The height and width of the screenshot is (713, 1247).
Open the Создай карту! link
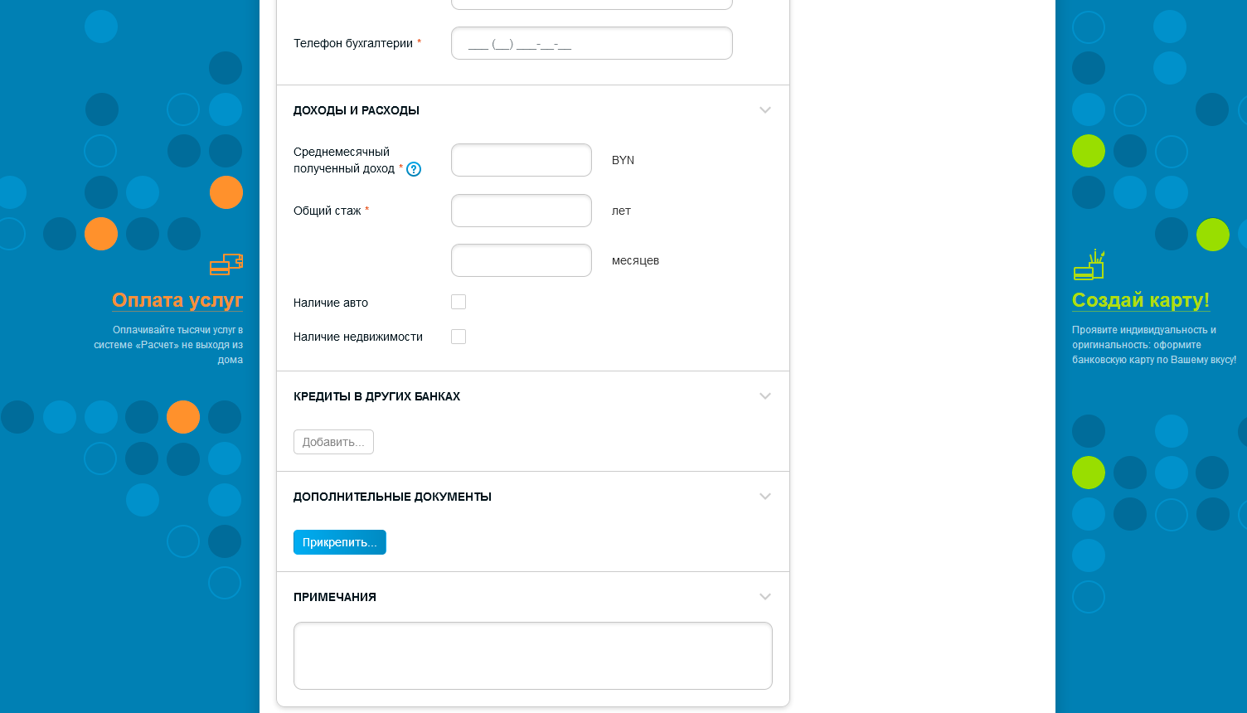(1141, 300)
